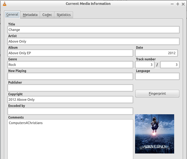
Task: Click the VLC cone icon in title bar
Action: point(4,4)
